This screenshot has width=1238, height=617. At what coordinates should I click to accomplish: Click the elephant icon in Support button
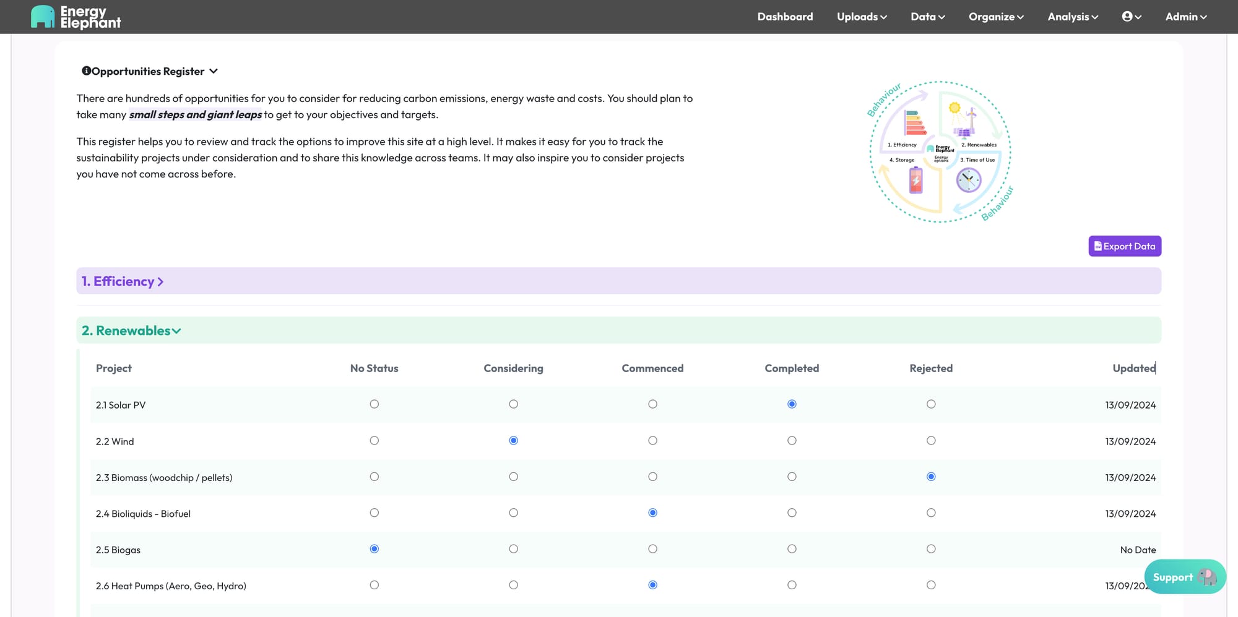[x=1206, y=577]
